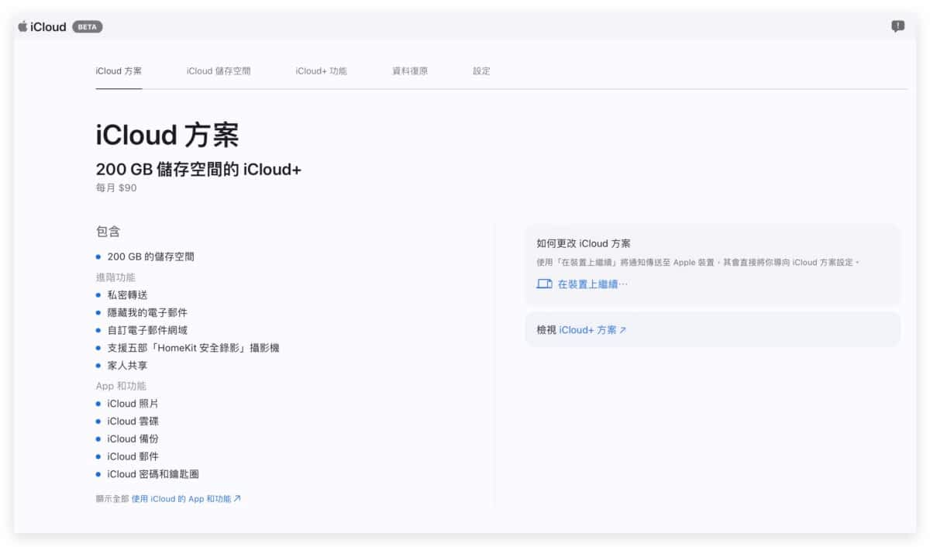Open the 設定 tab

coord(481,71)
